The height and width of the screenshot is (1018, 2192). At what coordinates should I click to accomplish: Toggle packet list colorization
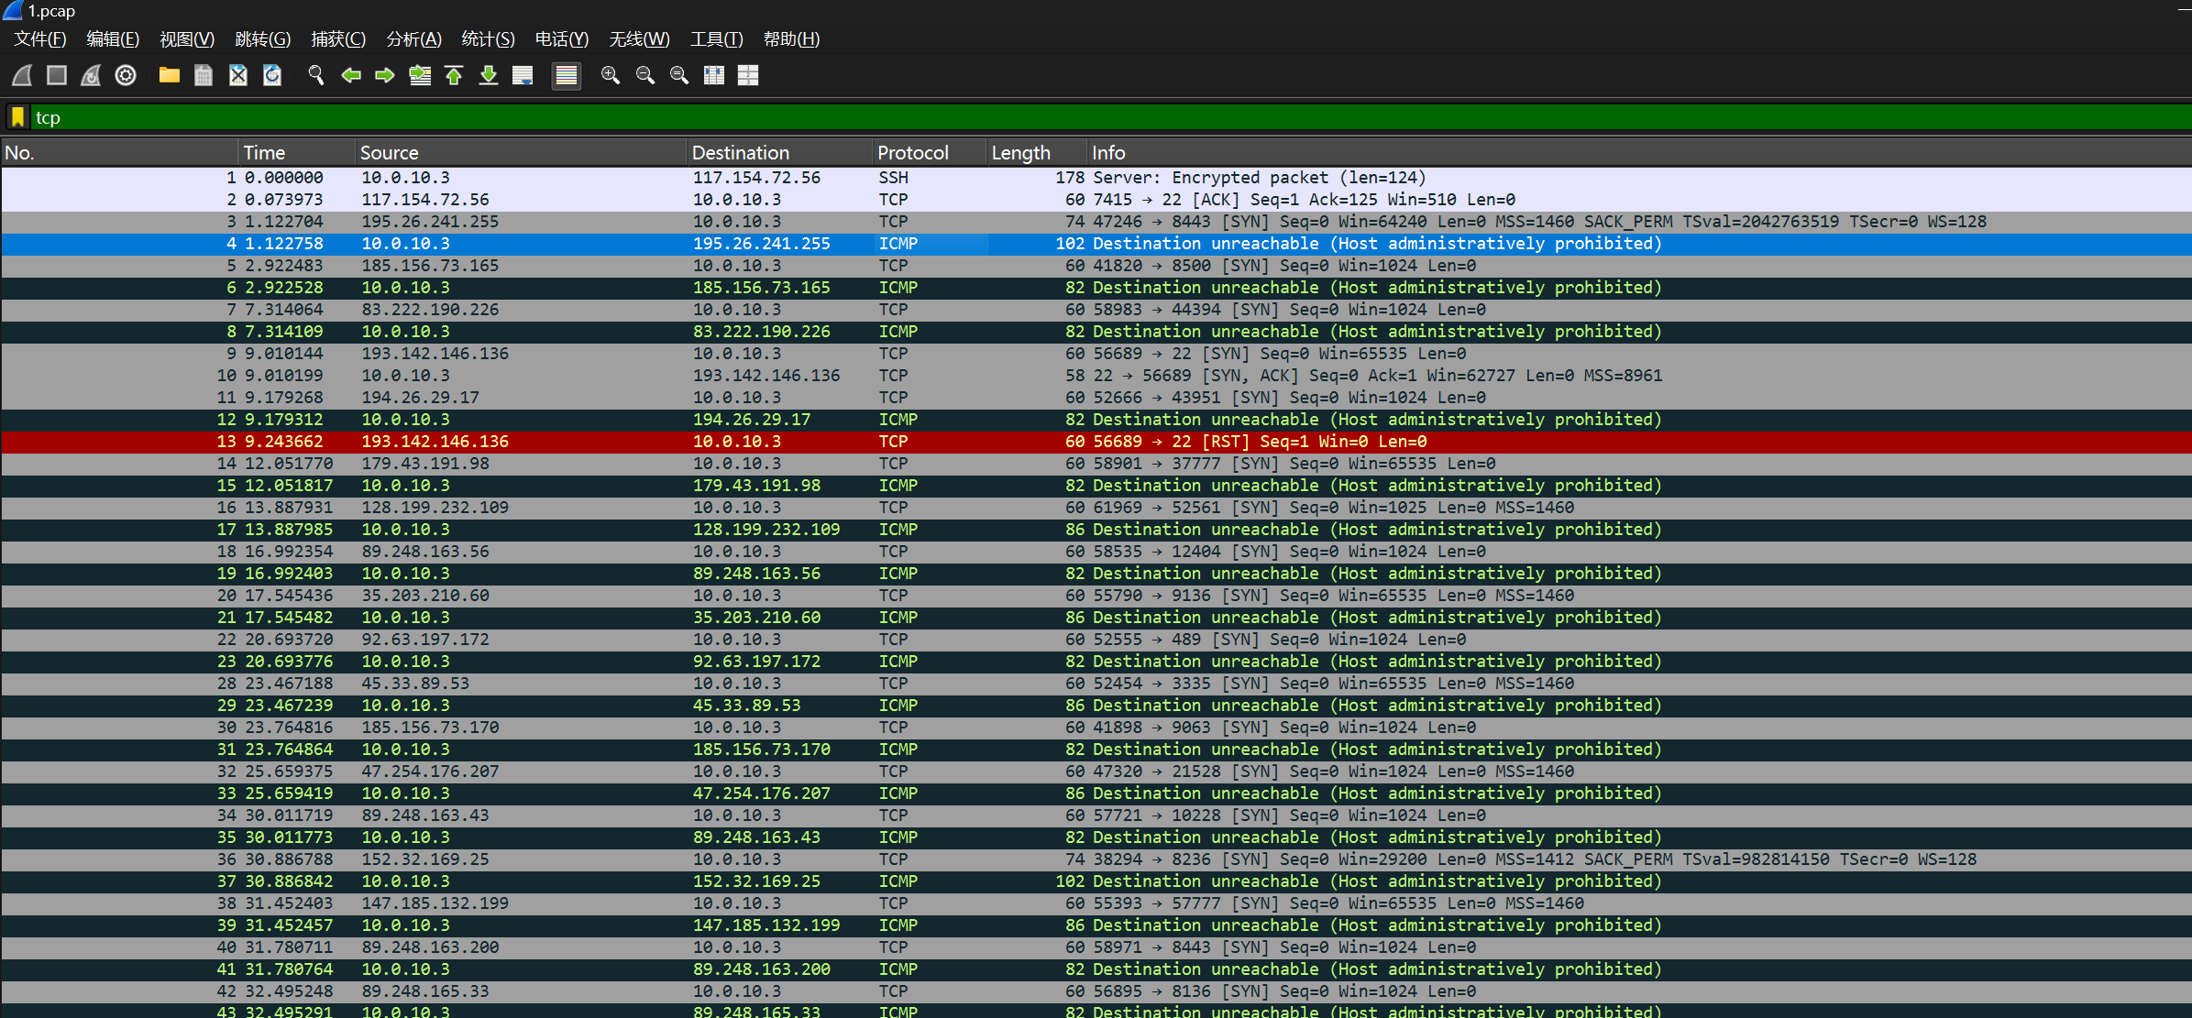coord(567,75)
